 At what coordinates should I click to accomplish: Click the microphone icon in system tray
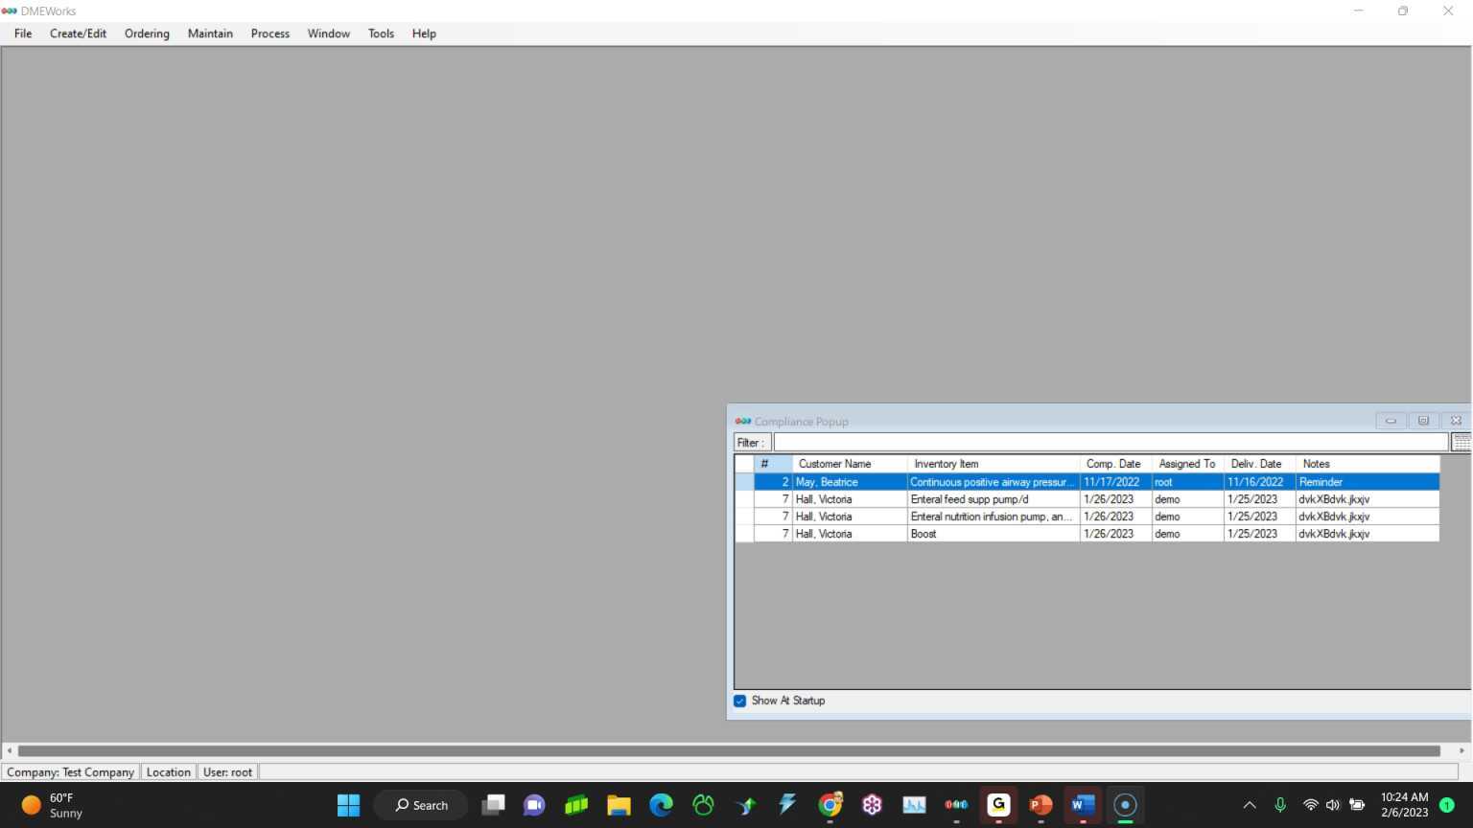[x=1279, y=805]
